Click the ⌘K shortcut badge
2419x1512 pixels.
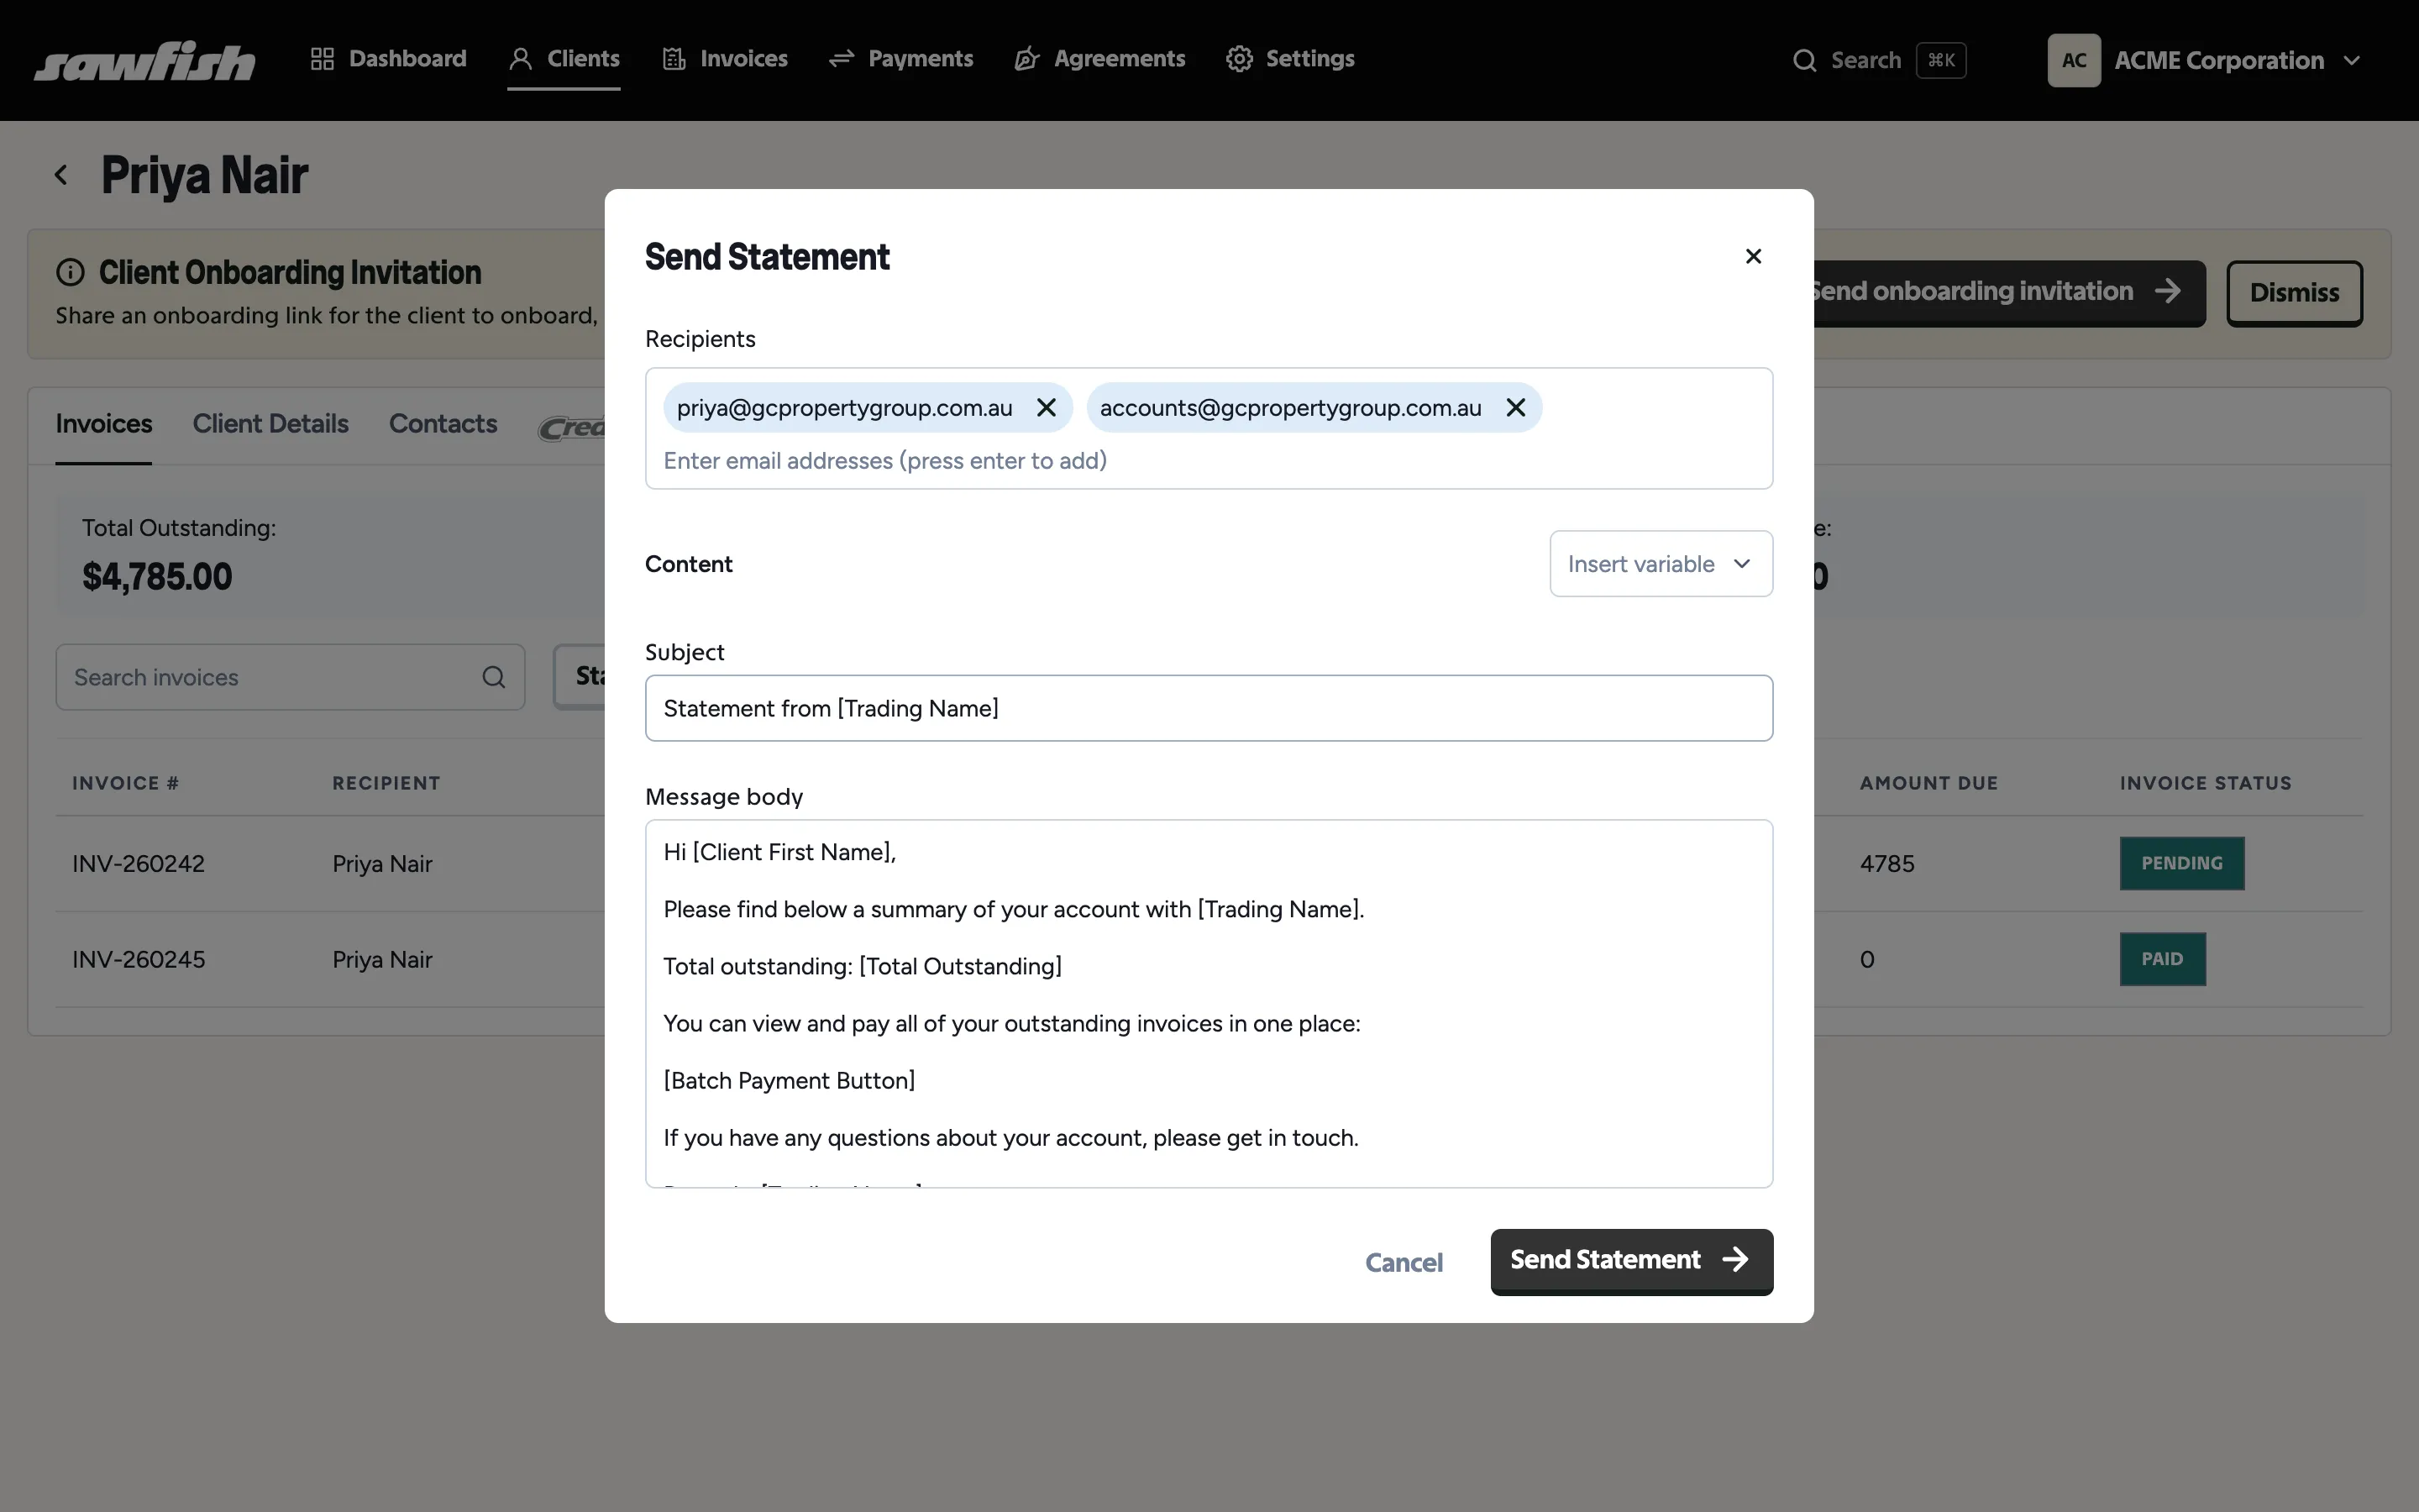click(x=1941, y=61)
